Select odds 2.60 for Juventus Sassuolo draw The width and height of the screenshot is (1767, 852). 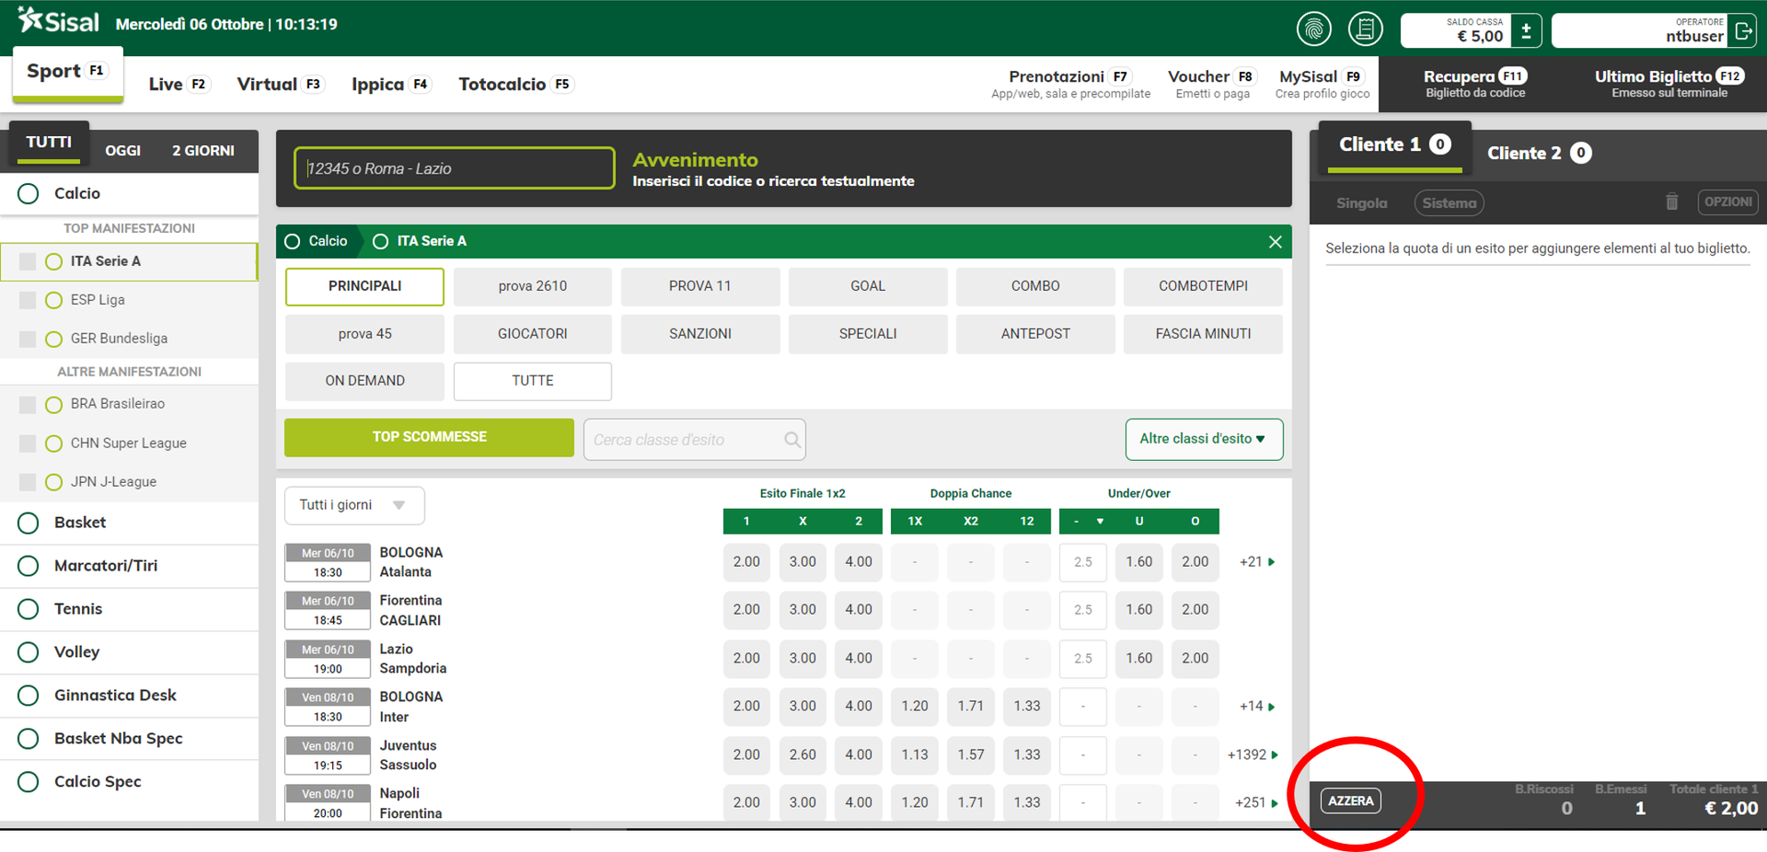pos(803,754)
